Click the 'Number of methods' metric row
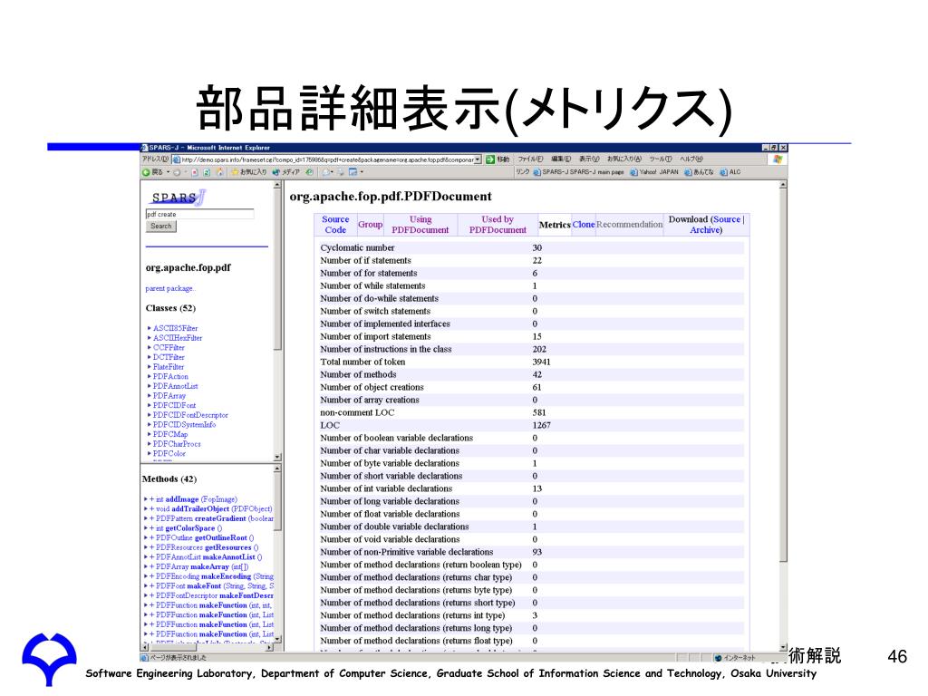 [529, 374]
